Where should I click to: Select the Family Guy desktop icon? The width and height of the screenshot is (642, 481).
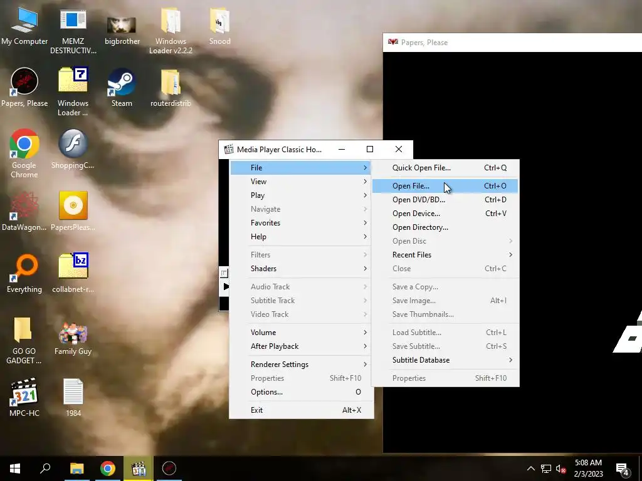tap(73, 338)
